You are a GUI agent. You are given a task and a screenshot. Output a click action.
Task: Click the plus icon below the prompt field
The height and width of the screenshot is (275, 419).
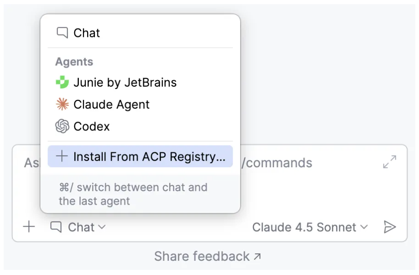tap(29, 227)
